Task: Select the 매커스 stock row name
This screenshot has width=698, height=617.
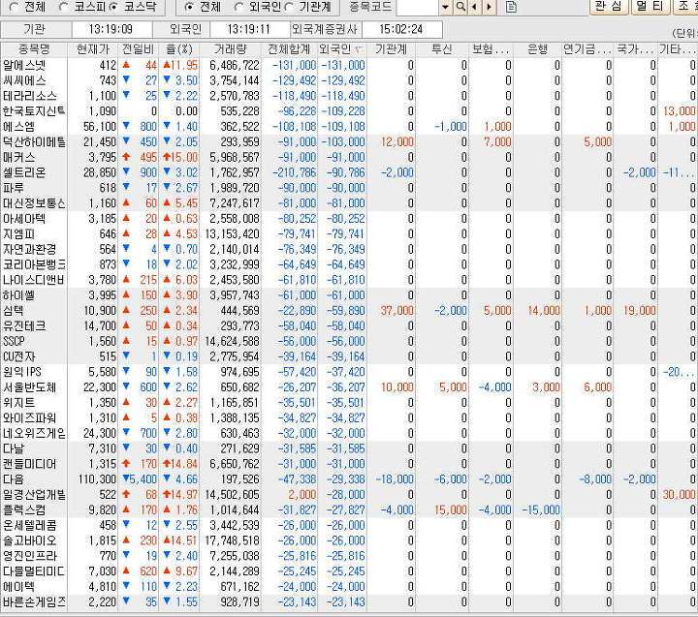Action: click(x=18, y=158)
